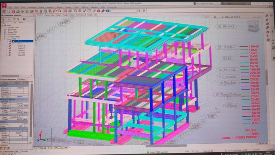
Task: Click the New project page icon
Action: coord(9,11)
